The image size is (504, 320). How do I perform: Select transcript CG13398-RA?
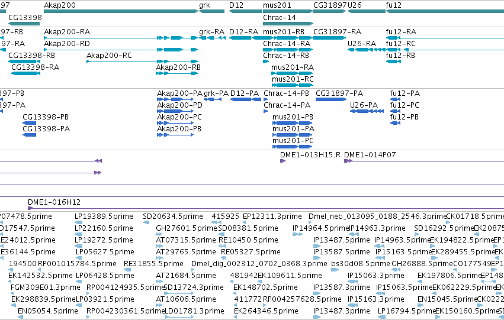(x=25, y=73)
